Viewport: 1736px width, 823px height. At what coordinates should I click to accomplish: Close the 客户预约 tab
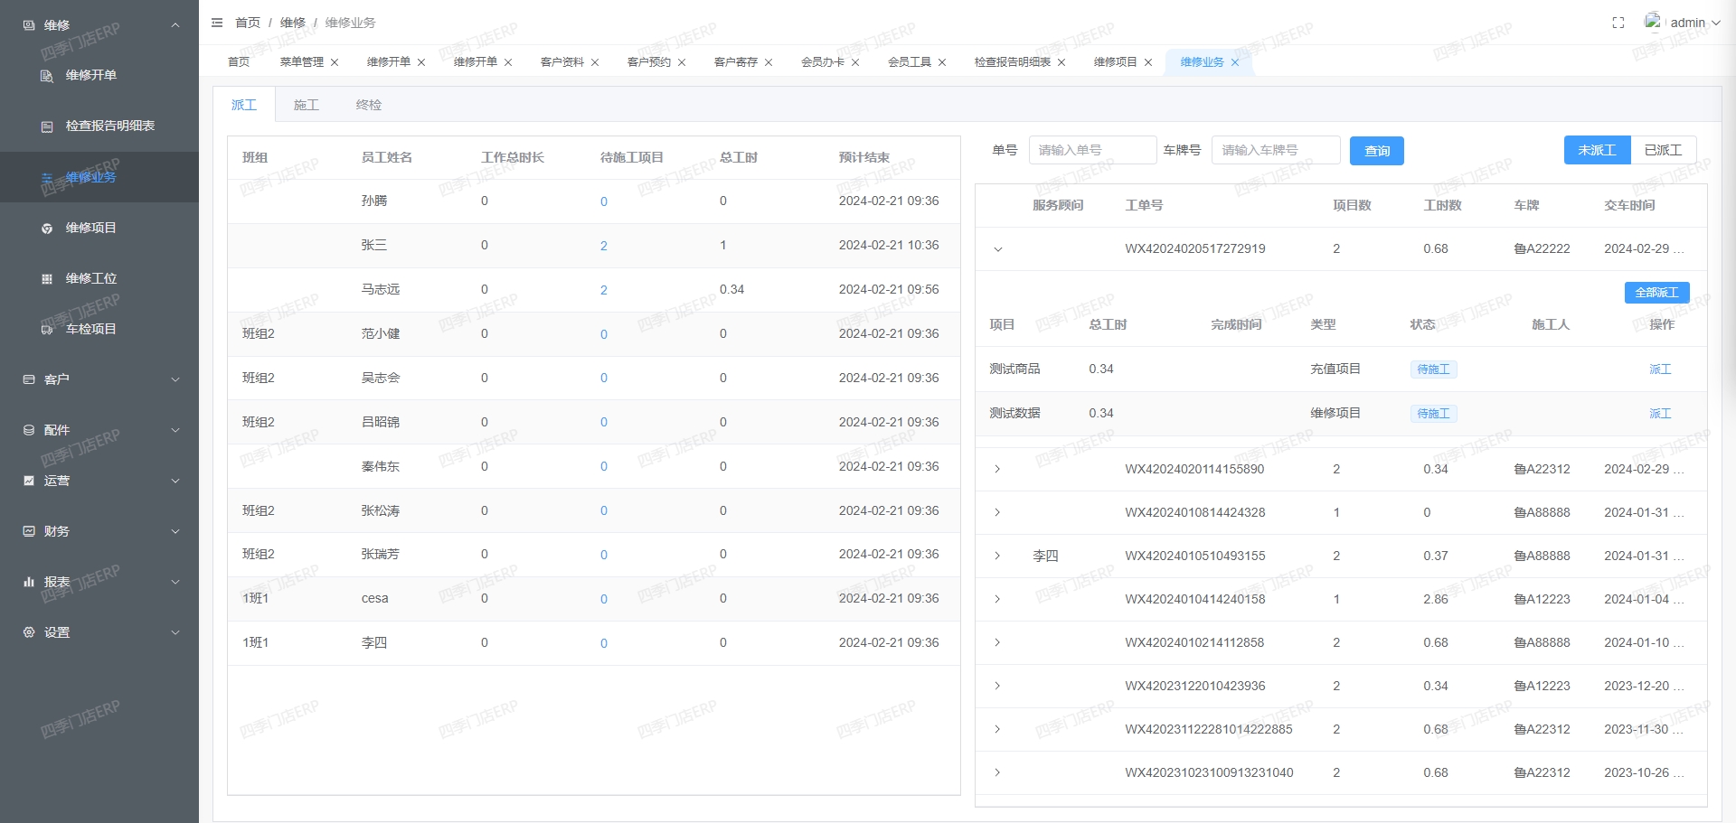pyautogui.click(x=682, y=62)
